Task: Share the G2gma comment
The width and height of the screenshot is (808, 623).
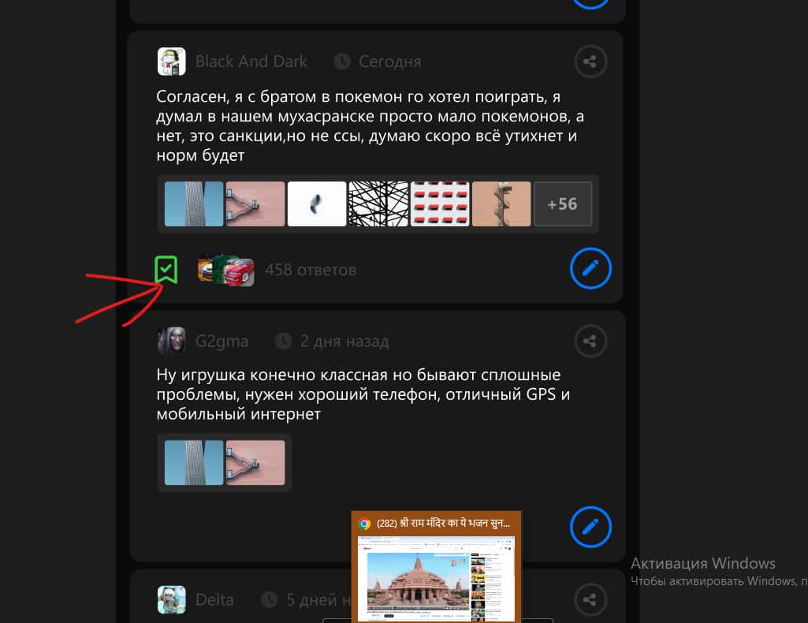Action: (x=590, y=341)
